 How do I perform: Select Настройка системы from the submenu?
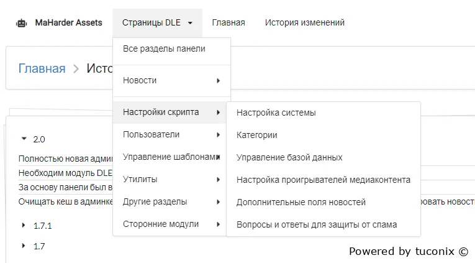(276, 113)
